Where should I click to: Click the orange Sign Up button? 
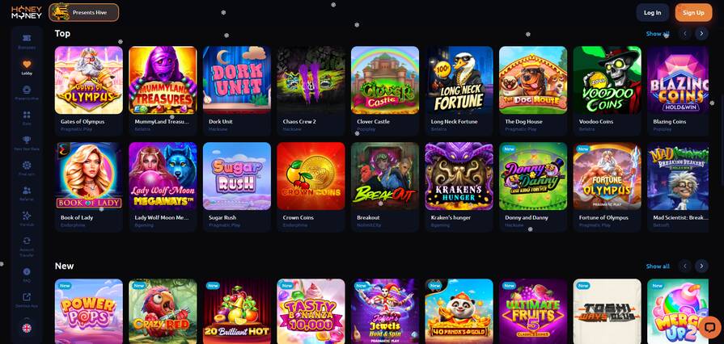click(693, 12)
